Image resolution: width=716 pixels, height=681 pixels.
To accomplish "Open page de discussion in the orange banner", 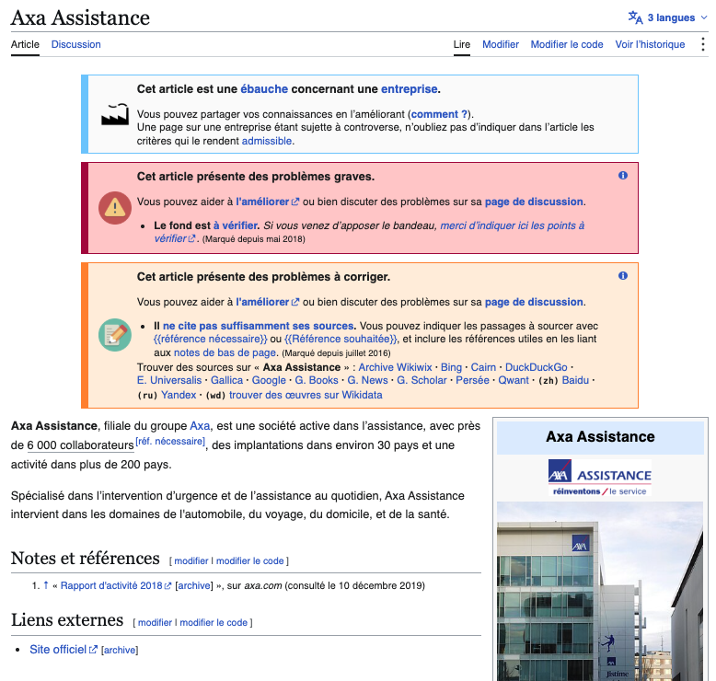I will 534,302.
